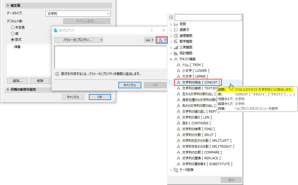
Task: Click the function search input field
Action: [208, 17]
